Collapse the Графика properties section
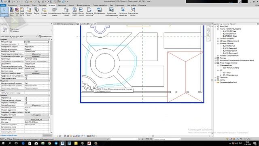The width and height of the screenshot is (259, 146). coord(49,39)
